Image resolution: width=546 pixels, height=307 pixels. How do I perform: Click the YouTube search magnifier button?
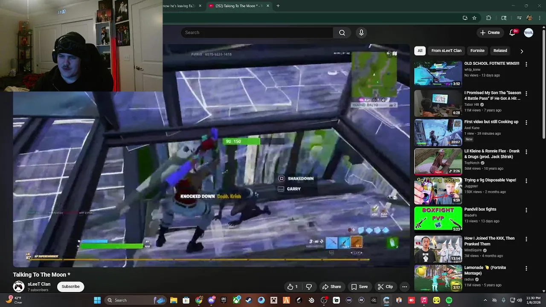342,32
